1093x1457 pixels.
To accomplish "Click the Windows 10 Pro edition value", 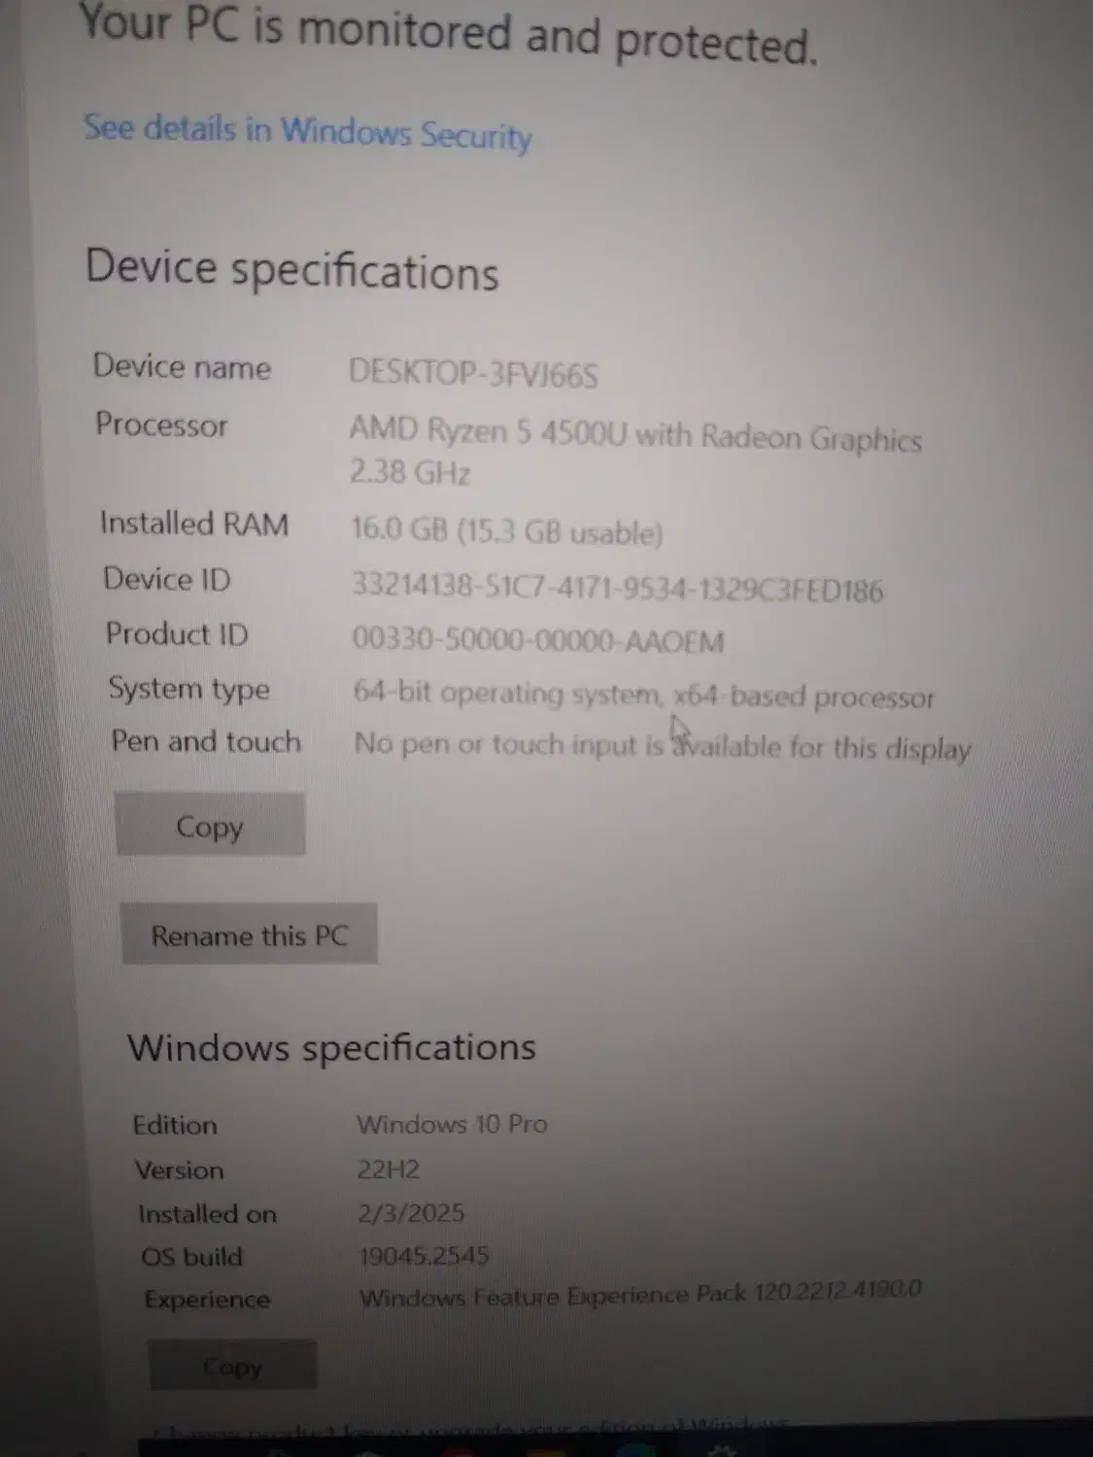I will click(452, 1124).
